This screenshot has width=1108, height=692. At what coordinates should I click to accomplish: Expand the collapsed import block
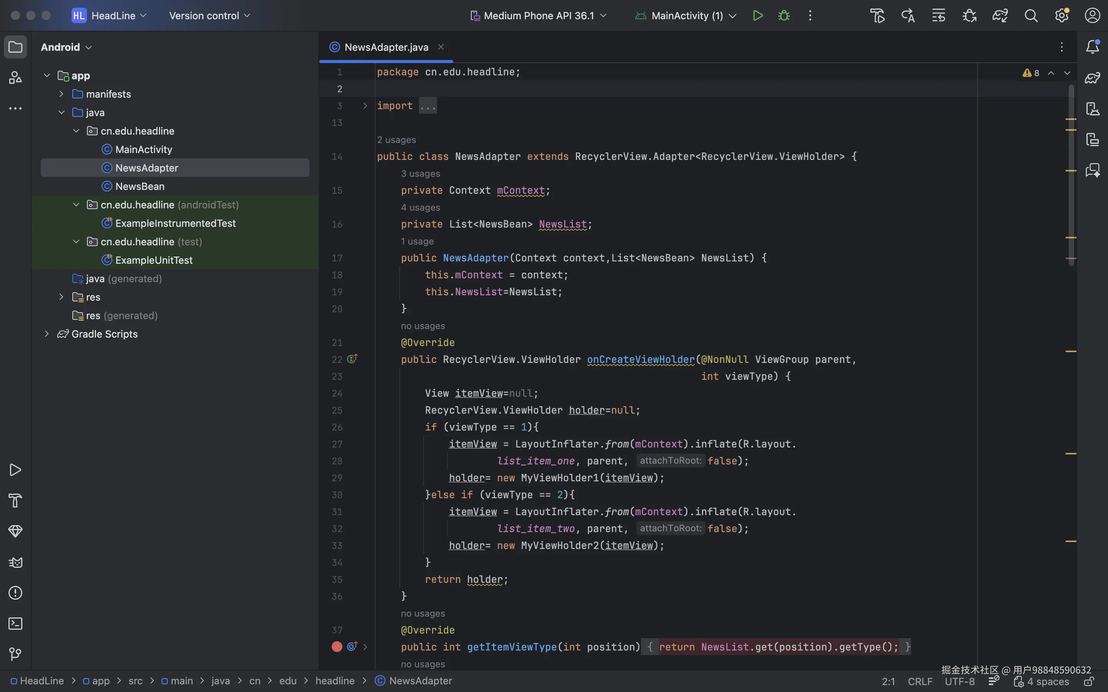coord(365,106)
